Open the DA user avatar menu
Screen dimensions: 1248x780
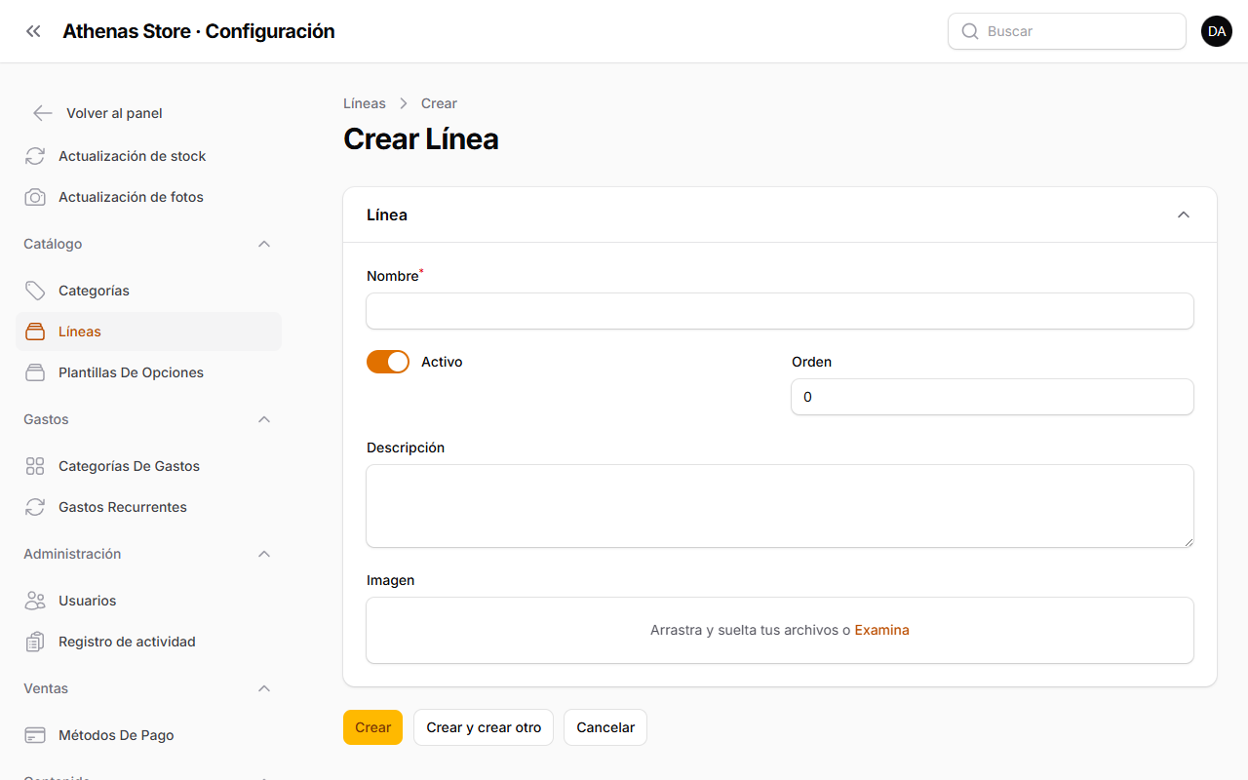[1217, 31]
